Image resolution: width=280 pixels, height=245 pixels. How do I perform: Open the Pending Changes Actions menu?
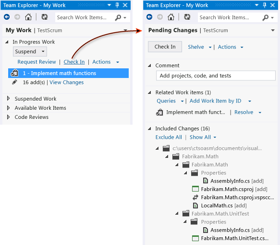231,47
